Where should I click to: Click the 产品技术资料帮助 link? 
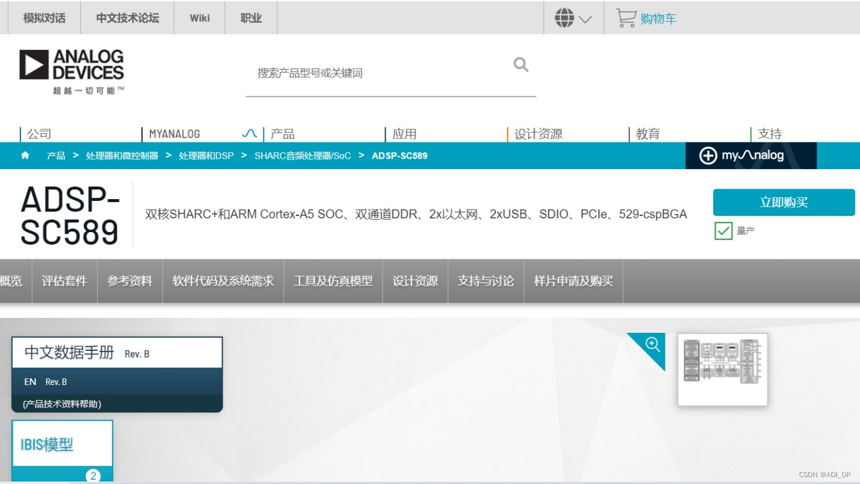(62, 404)
